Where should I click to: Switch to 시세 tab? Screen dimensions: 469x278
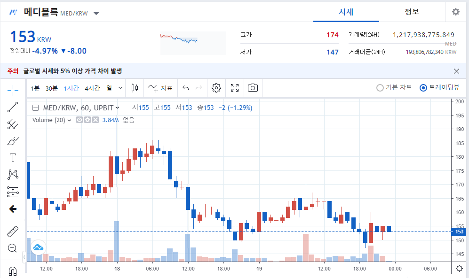(x=346, y=12)
